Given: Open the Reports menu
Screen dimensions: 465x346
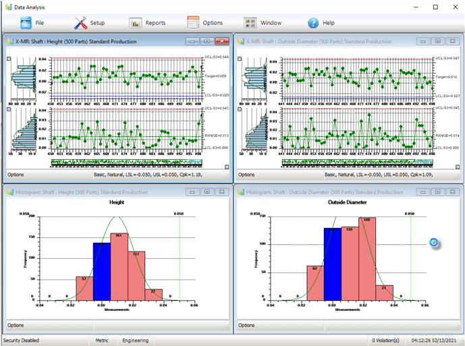Looking at the screenshot, I should tap(155, 23).
